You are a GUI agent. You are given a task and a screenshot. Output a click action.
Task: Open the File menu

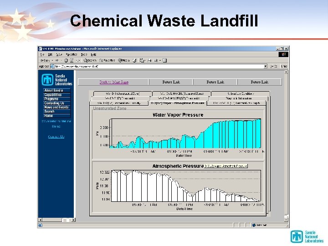pyautogui.click(x=42, y=55)
